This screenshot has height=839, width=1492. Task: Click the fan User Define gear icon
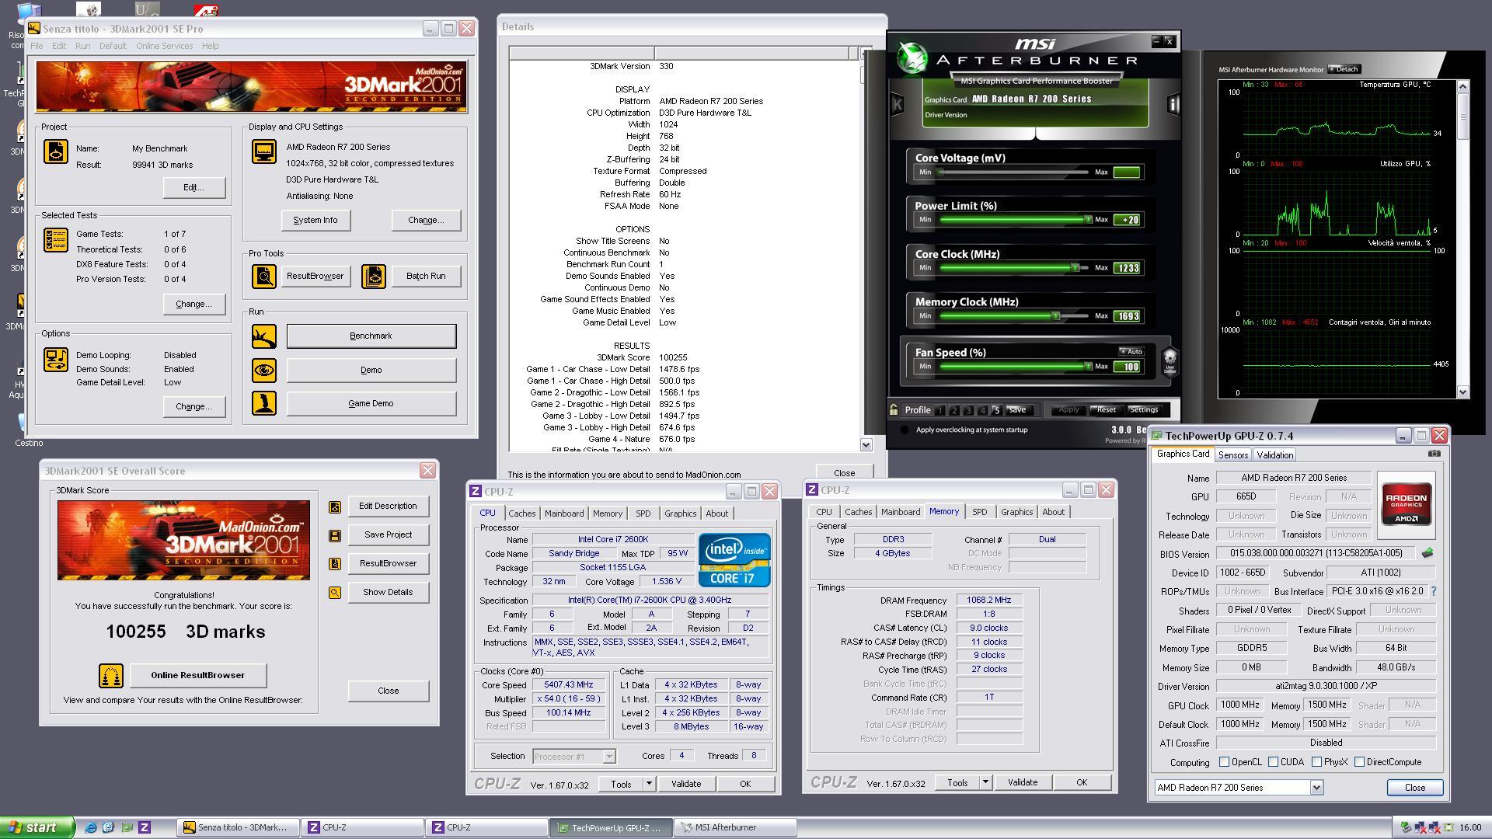[x=1170, y=361]
